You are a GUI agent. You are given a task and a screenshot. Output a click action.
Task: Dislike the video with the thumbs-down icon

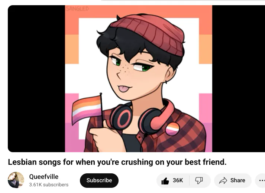[199, 180]
